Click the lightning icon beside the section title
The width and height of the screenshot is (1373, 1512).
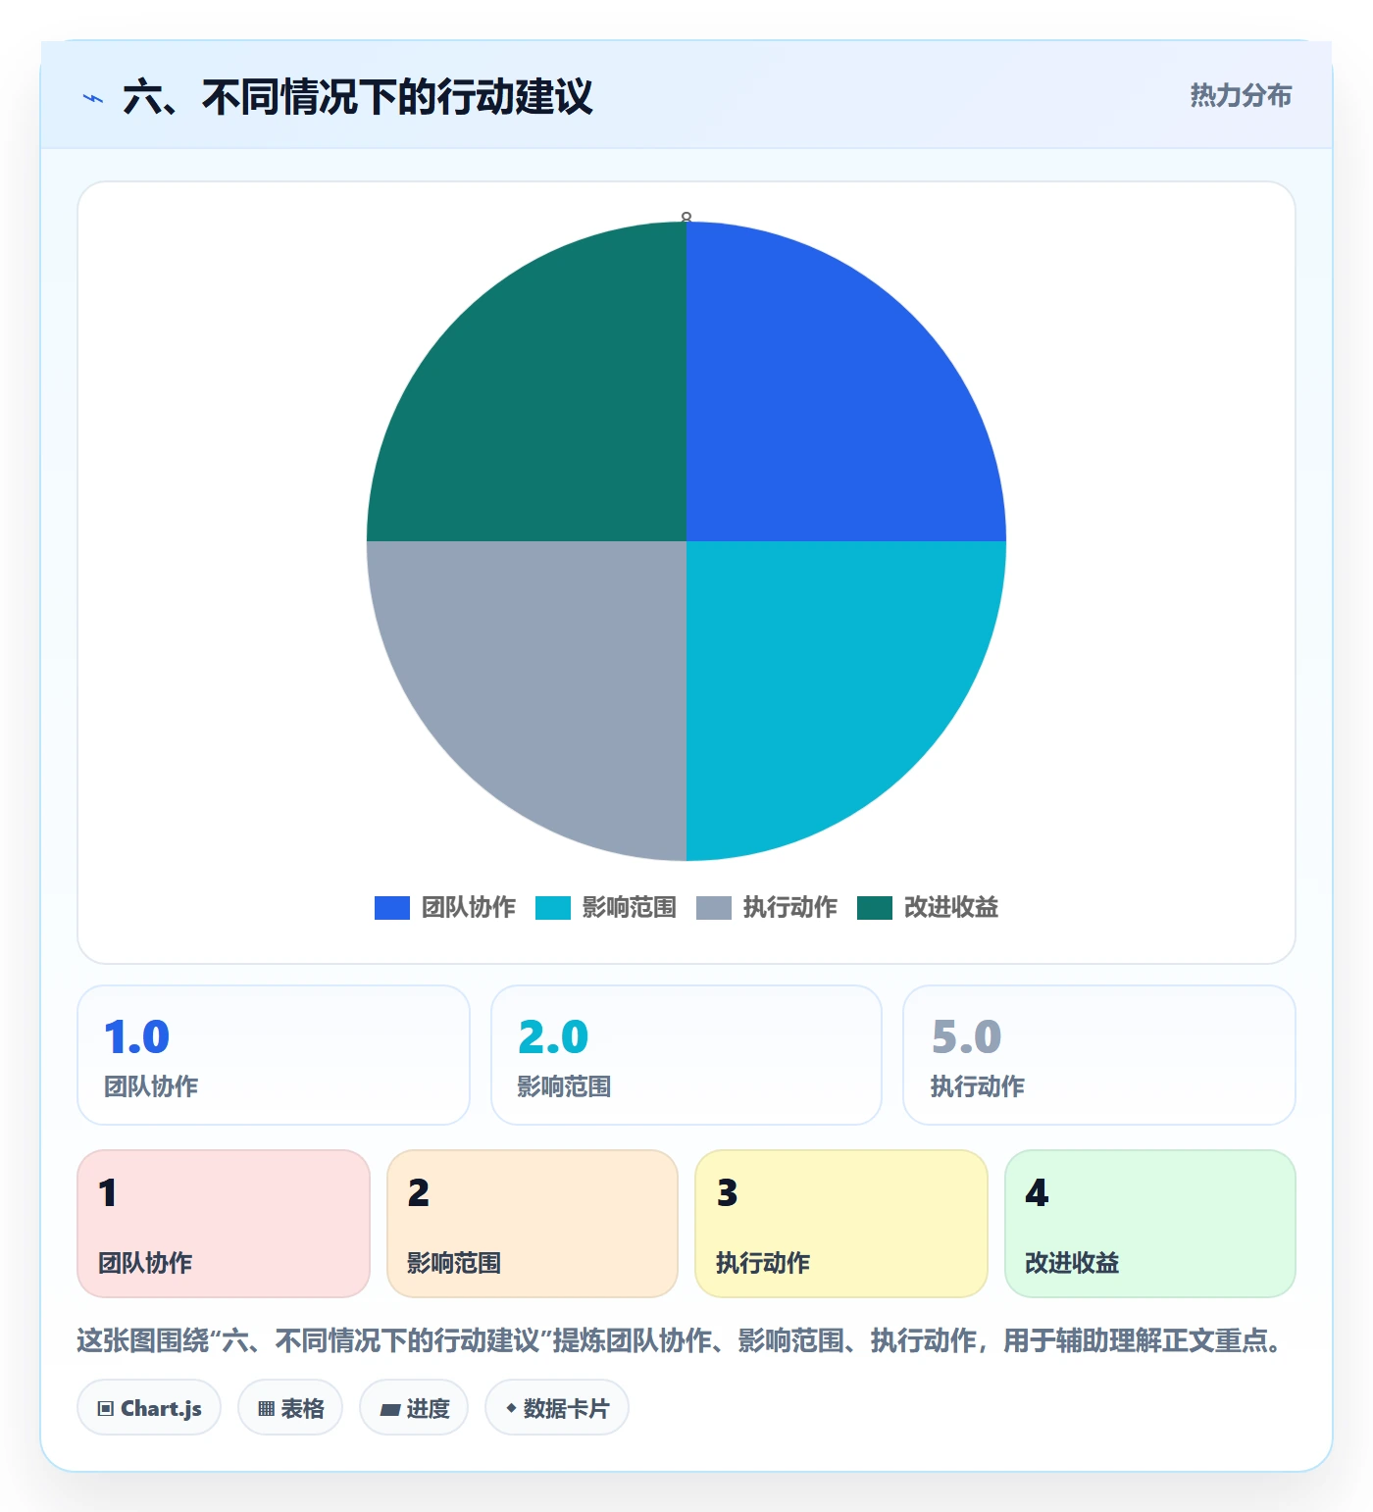tap(93, 98)
